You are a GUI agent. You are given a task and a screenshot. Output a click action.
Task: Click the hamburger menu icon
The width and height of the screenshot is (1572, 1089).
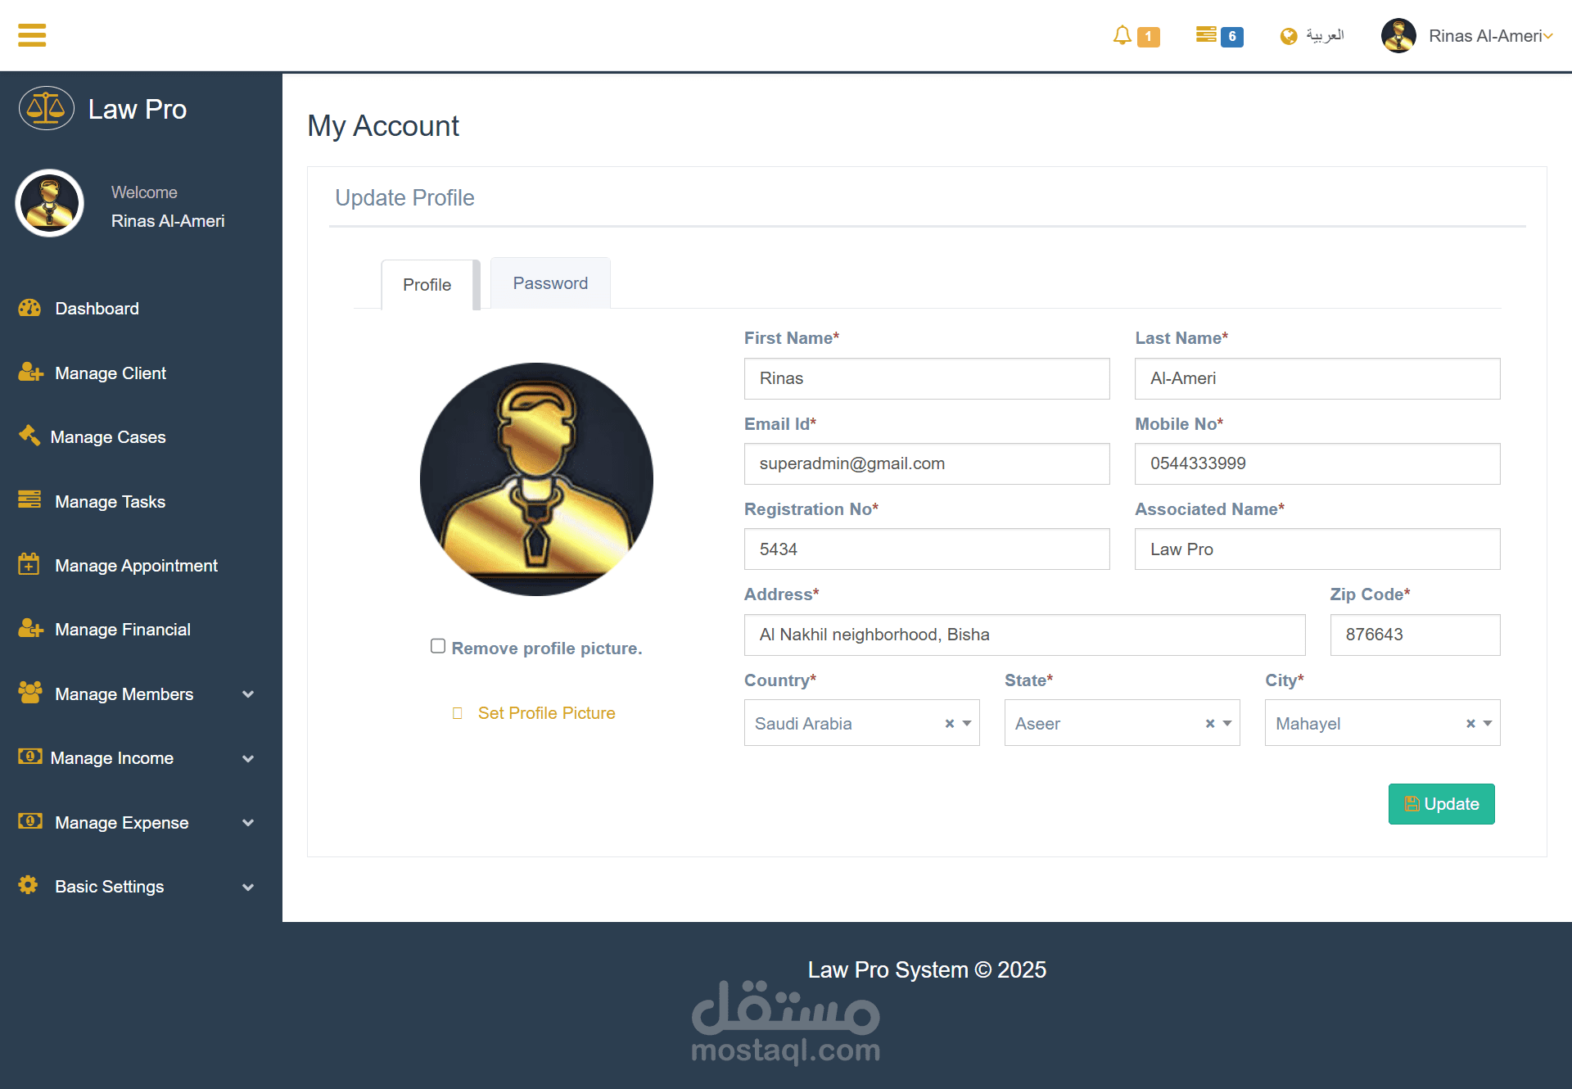pos(32,35)
